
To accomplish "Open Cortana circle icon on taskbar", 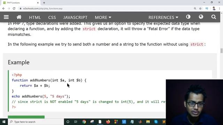I will (68, 122).
